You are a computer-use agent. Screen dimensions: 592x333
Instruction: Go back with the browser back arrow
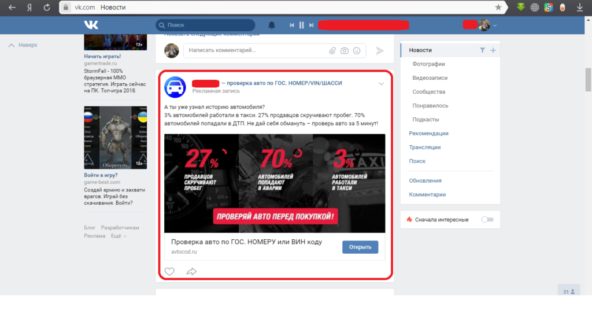click(12, 7)
